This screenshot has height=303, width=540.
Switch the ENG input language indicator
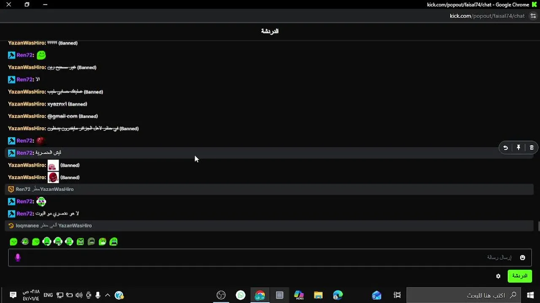pyautogui.click(x=48, y=295)
